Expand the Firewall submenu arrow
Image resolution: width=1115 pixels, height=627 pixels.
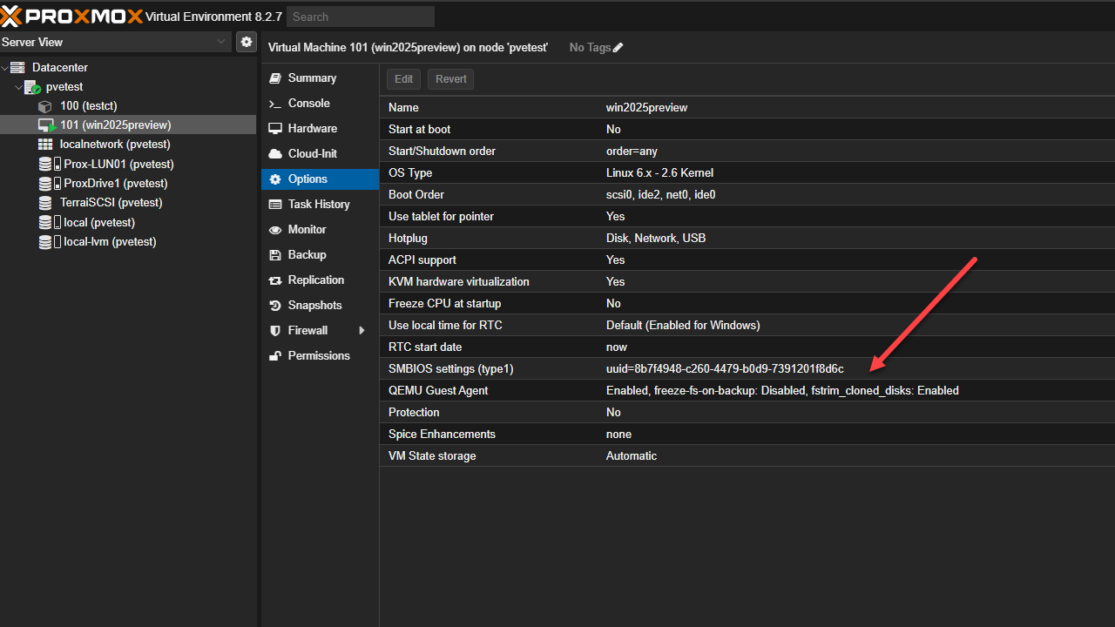pyautogui.click(x=362, y=330)
